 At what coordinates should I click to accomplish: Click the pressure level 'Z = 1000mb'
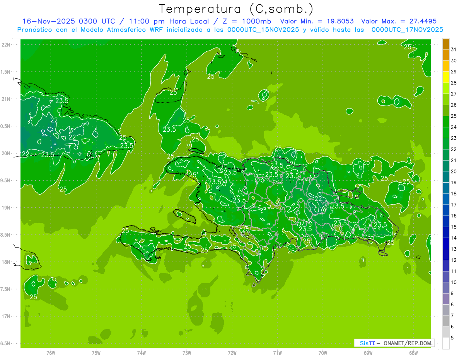click(x=247, y=21)
